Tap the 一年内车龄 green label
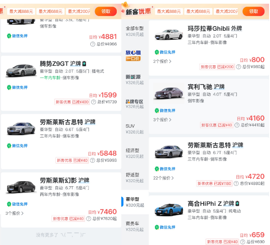 click(x=50, y=78)
